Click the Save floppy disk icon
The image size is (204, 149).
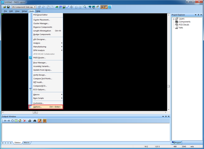tap(8, 7)
